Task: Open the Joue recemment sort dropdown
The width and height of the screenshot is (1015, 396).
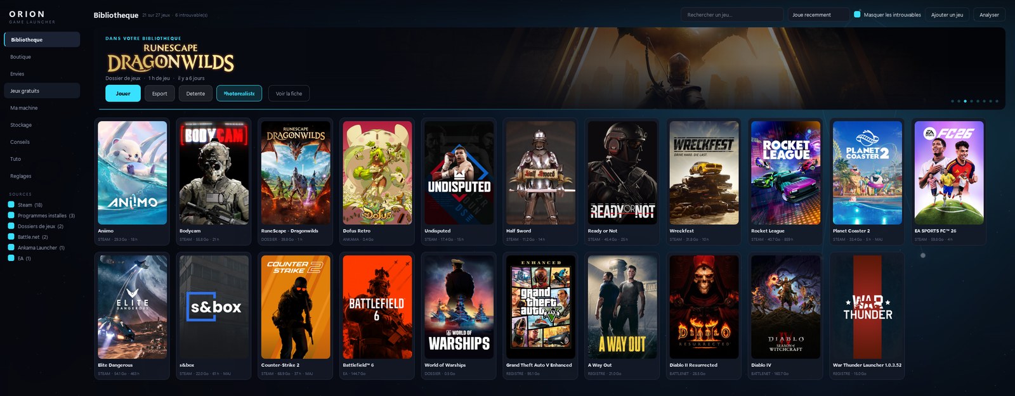Action: click(819, 15)
